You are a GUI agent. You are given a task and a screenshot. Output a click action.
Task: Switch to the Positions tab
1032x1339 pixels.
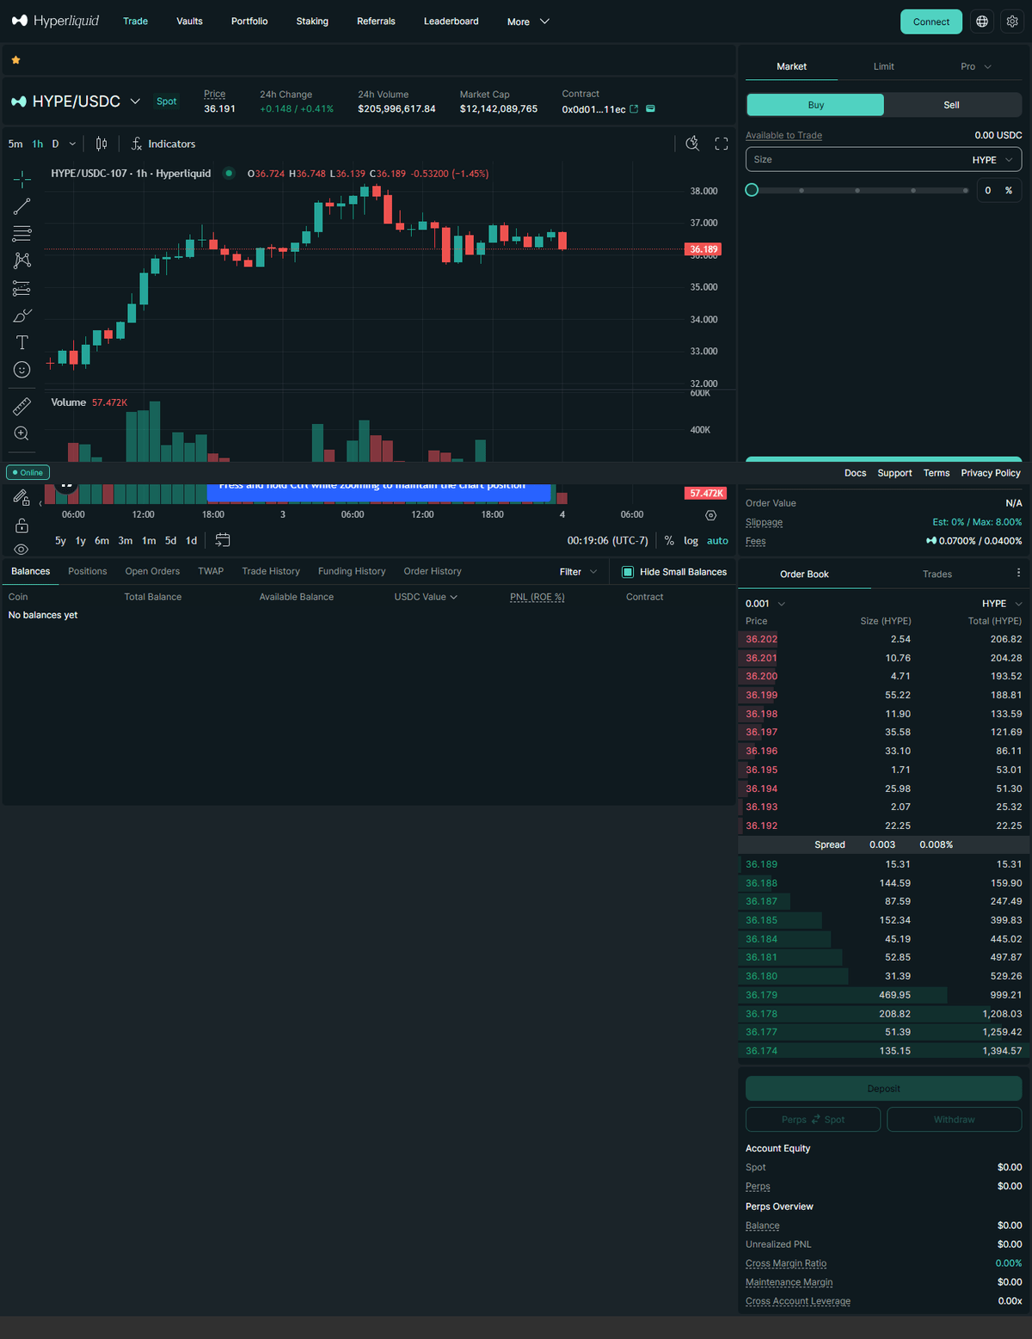tap(88, 571)
